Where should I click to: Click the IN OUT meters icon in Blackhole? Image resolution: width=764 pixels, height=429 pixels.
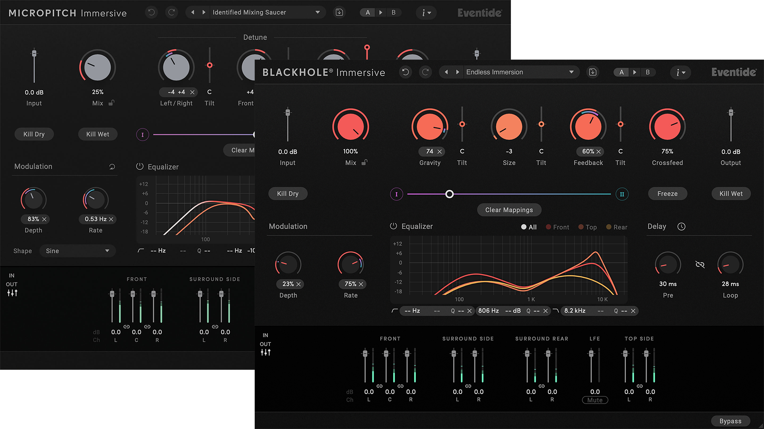pos(265,351)
